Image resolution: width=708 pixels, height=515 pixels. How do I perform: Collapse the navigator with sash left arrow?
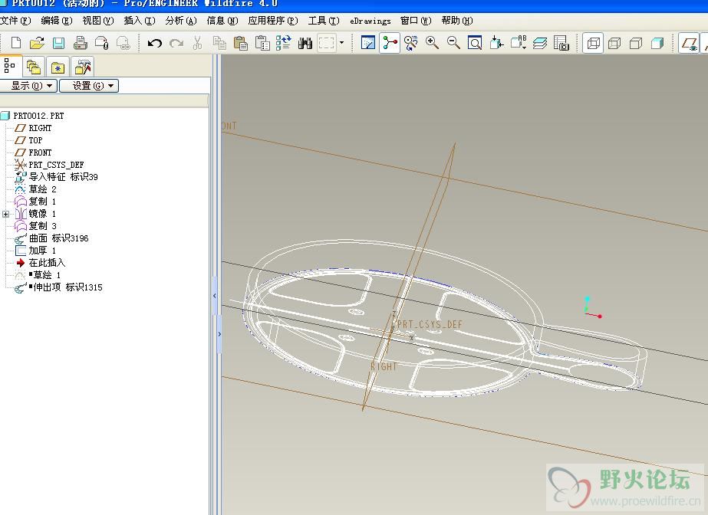point(215,296)
